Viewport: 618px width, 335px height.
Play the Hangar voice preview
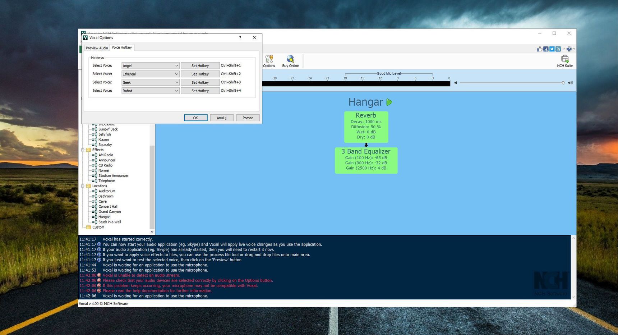pyautogui.click(x=389, y=102)
